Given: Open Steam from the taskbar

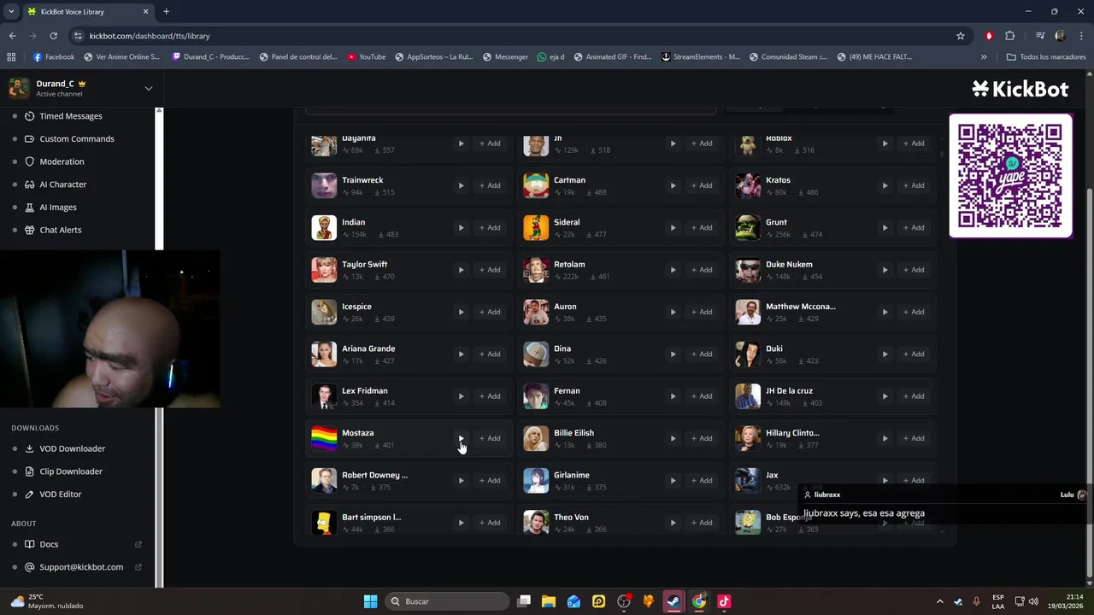Looking at the screenshot, I should pyautogui.click(x=673, y=601).
